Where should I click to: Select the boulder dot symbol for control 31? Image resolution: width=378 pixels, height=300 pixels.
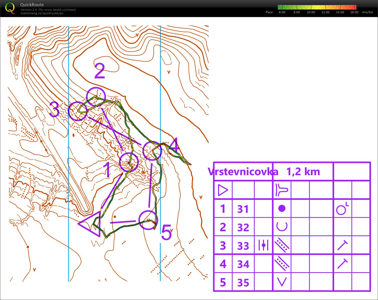(282, 208)
